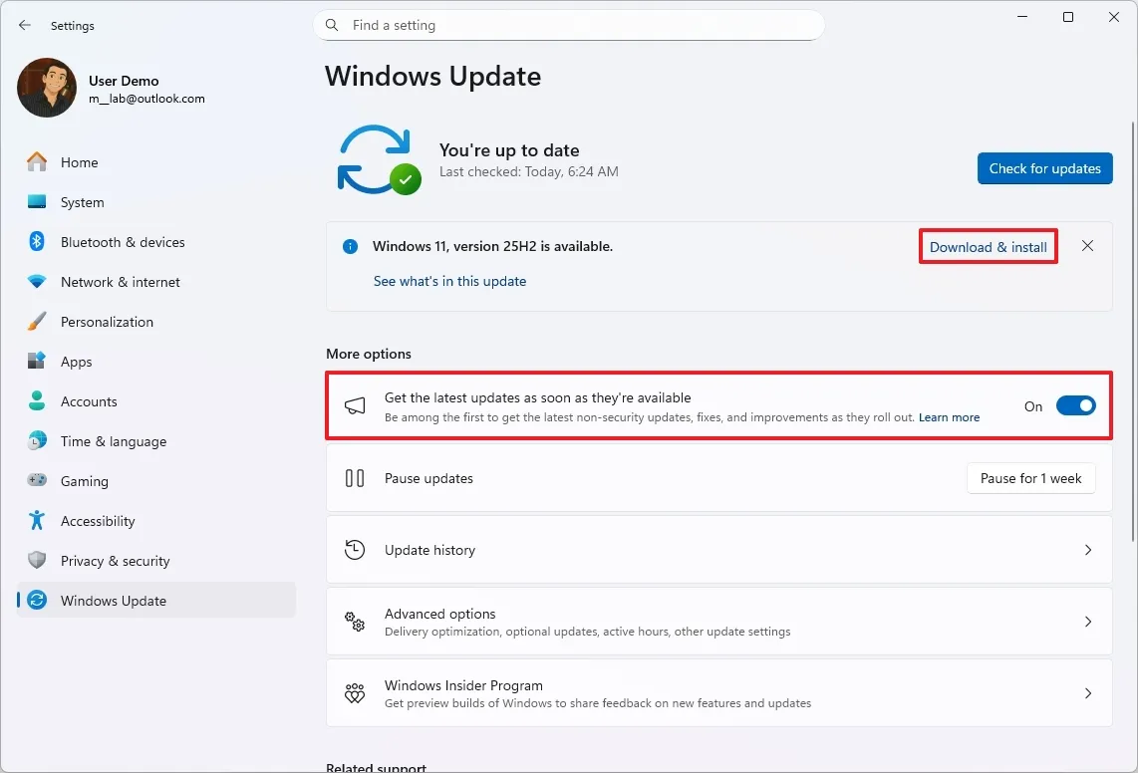Open See what's in this update link
Image resolution: width=1138 pixels, height=773 pixels.
(449, 281)
